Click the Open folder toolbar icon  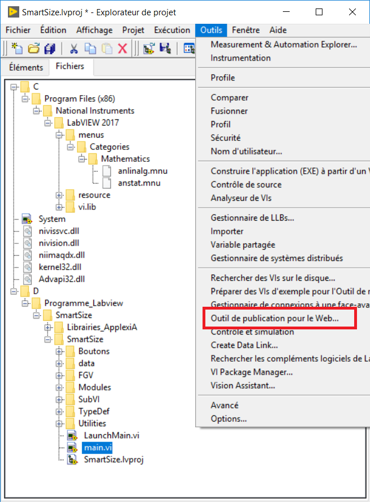click(33, 49)
